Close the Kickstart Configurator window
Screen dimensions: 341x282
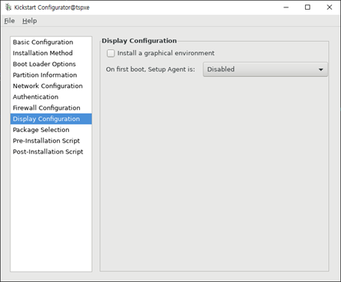[x=329, y=7]
